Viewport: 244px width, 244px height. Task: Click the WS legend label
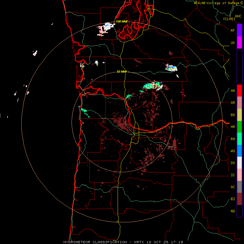[x=233, y=151]
